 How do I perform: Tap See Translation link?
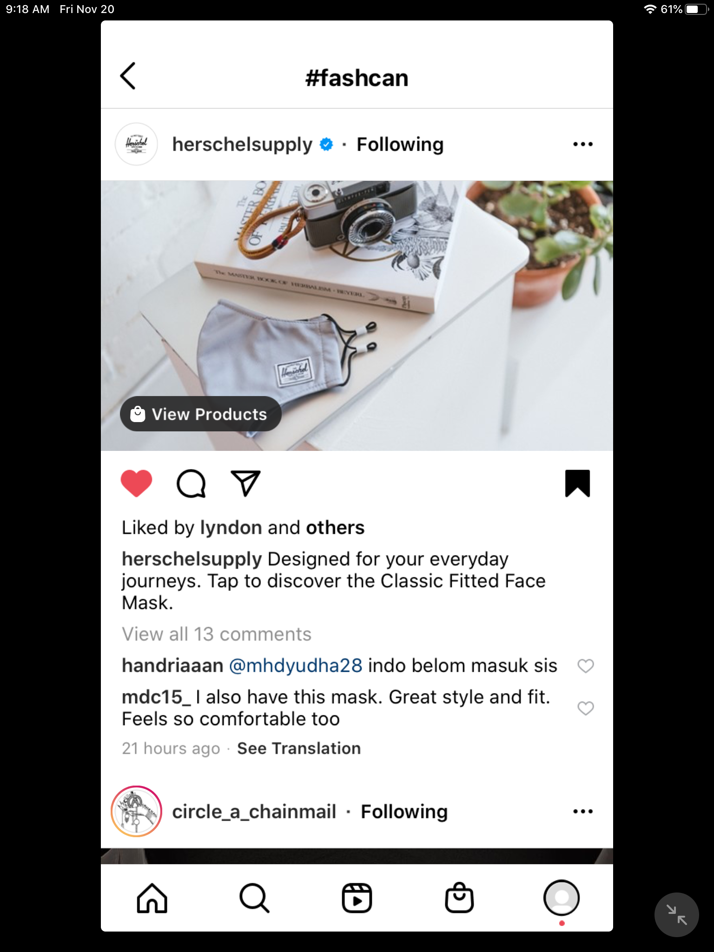[x=299, y=748]
